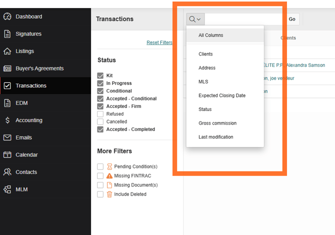The height and width of the screenshot is (235, 335).
Task: Click into the transactions search field
Action: click(244, 19)
